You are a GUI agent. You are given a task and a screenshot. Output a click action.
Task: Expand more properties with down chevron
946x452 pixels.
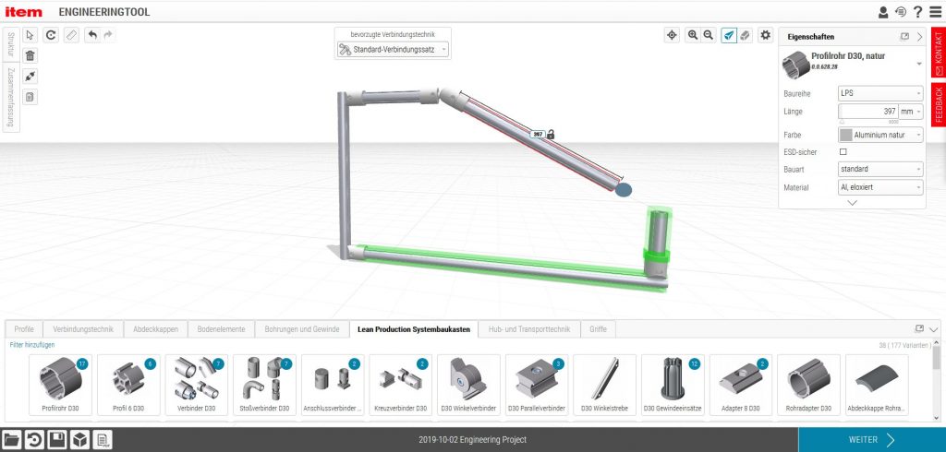pyautogui.click(x=852, y=202)
